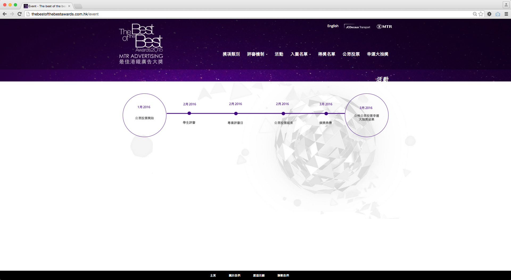The height and width of the screenshot is (280, 511).
Task: Select the 頒獎典禮 timeline marker
Action: pos(326,114)
